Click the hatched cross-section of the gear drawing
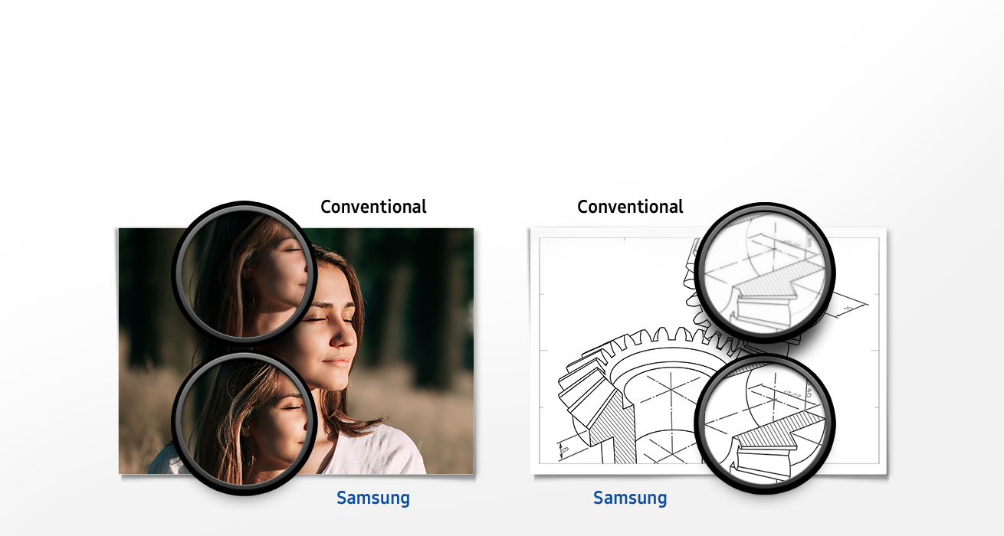This screenshot has width=1004, height=536. 622,427
